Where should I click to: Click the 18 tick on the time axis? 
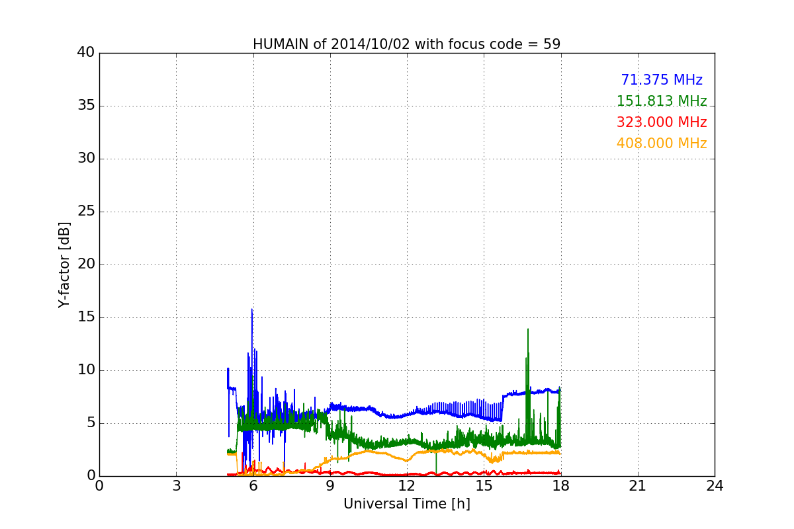[x=560, y=486]
